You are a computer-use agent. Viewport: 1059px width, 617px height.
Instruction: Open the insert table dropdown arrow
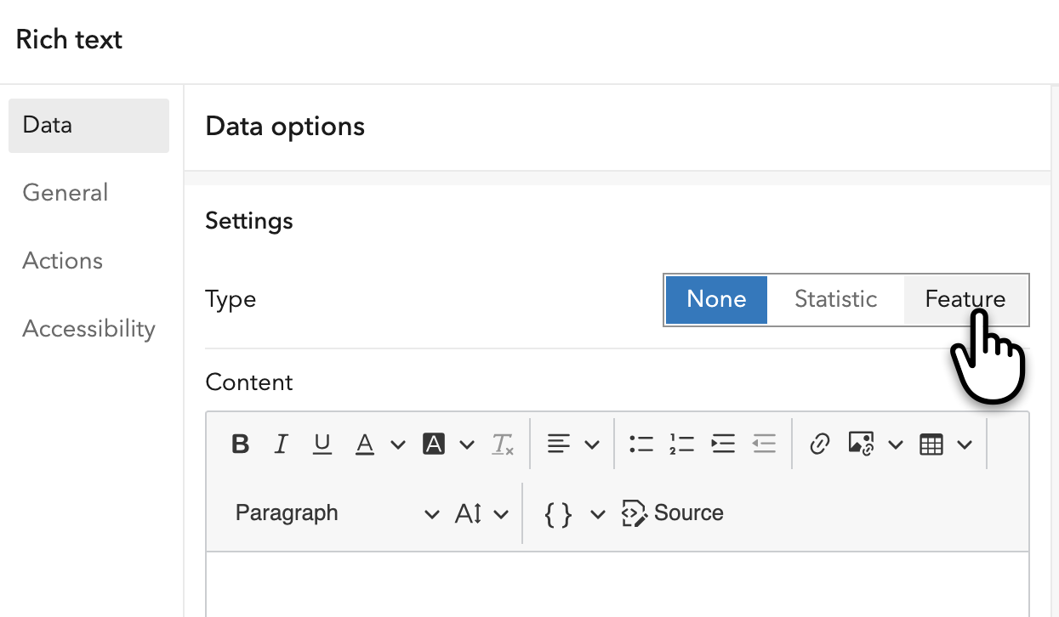(x=965, y=444)
